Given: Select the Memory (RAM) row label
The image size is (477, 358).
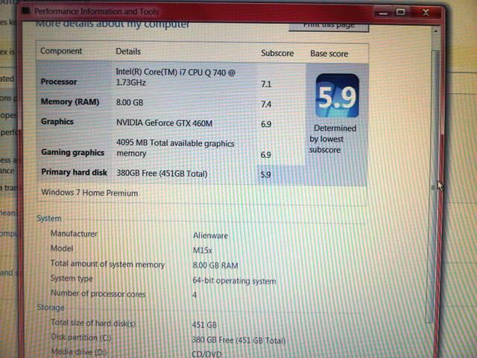Looking at the screenshot, I should [70, 101].
